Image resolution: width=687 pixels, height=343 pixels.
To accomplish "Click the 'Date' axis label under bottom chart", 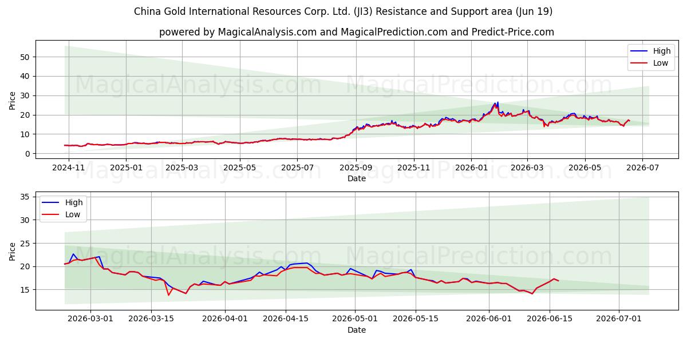I will click(x=356, y=330).
